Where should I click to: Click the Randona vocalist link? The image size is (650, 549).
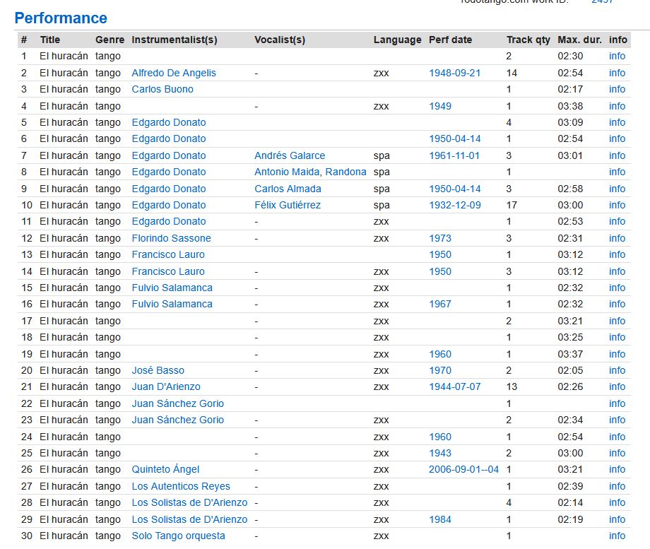[x=345, y=172]
